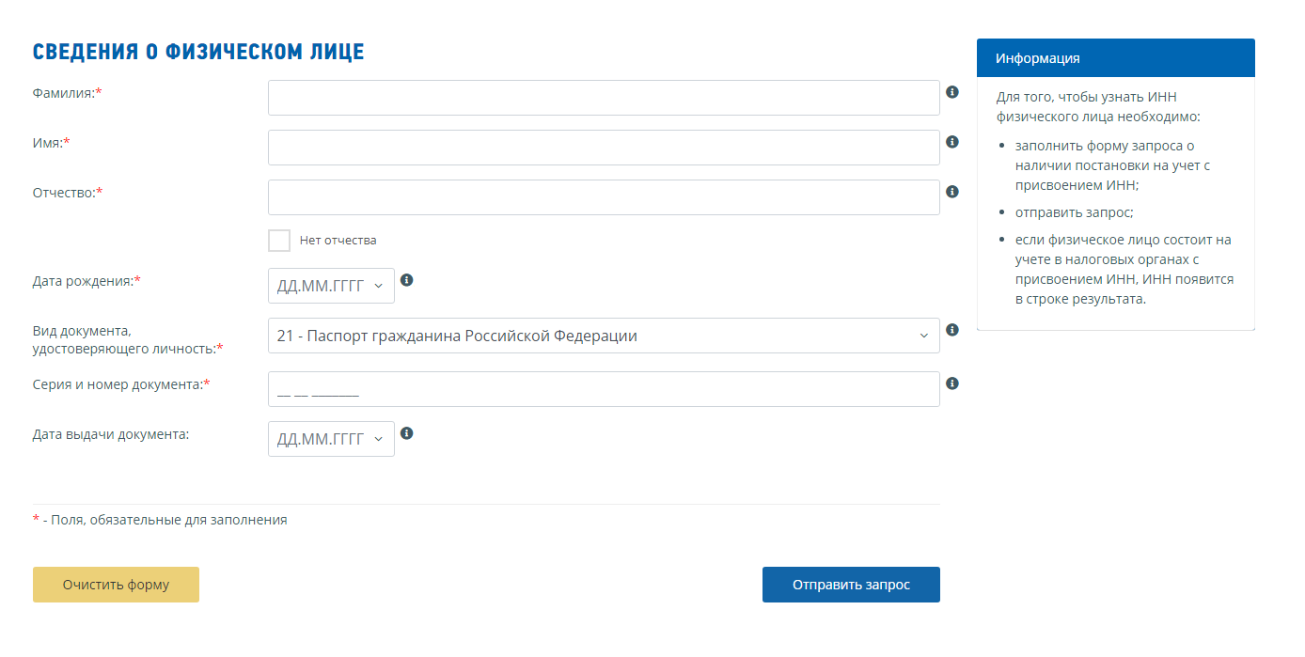Submit with the "Отправить запрос" button
Image resolution: width=1305 pixels, height=657 pixels.
(x=851, y=585)
